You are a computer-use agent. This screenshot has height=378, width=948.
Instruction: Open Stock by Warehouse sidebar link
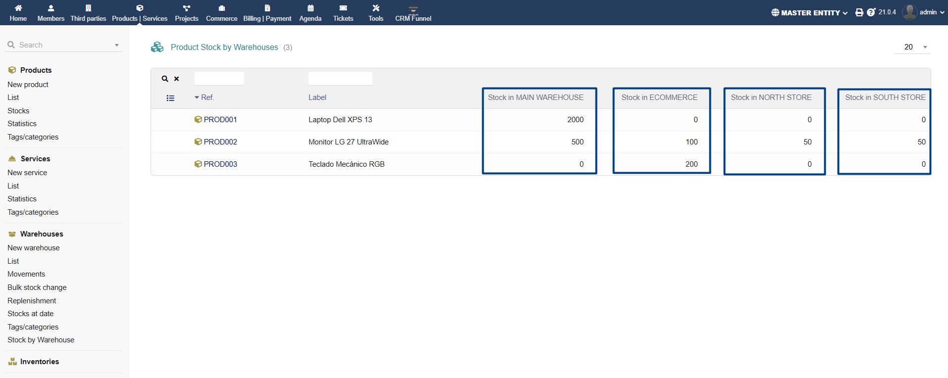coord(41,340)
